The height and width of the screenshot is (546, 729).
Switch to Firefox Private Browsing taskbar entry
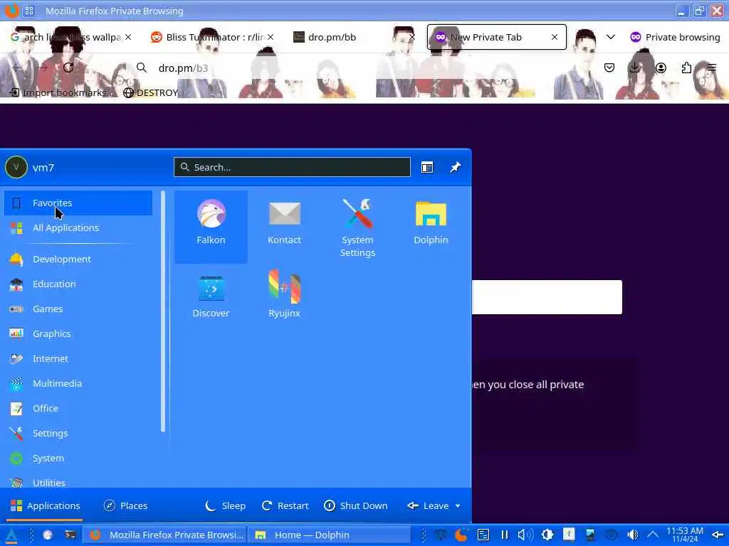tap(164, 535)
